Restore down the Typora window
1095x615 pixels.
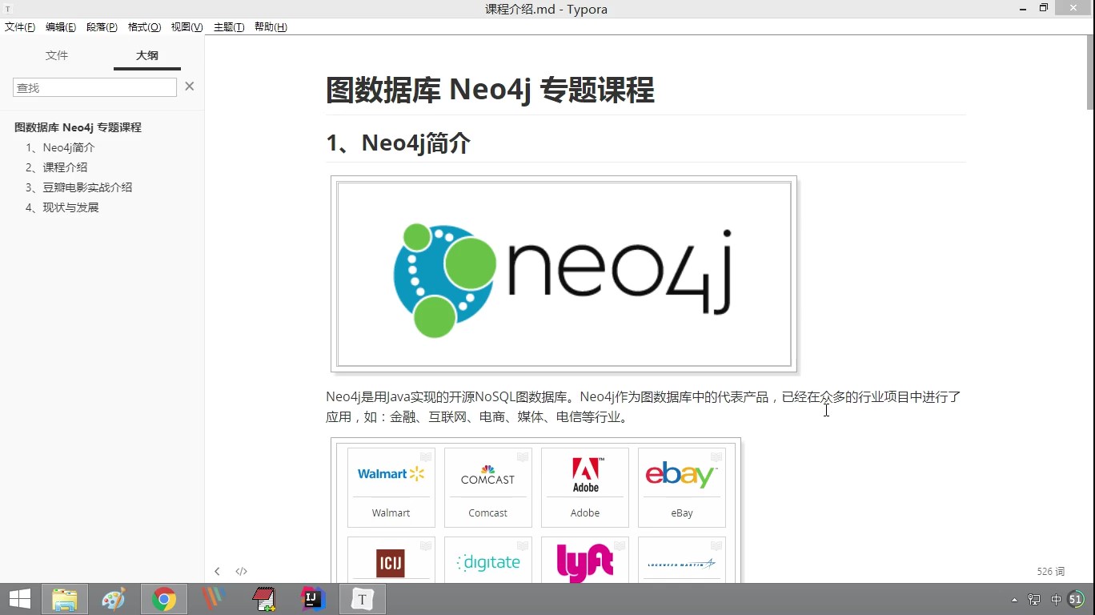tap(1044, 8)
